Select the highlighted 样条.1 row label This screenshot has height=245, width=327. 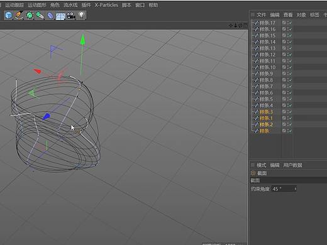266,118
